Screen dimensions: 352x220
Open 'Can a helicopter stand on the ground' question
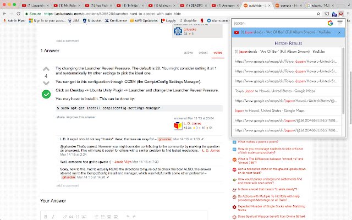(x=272, y=171)
